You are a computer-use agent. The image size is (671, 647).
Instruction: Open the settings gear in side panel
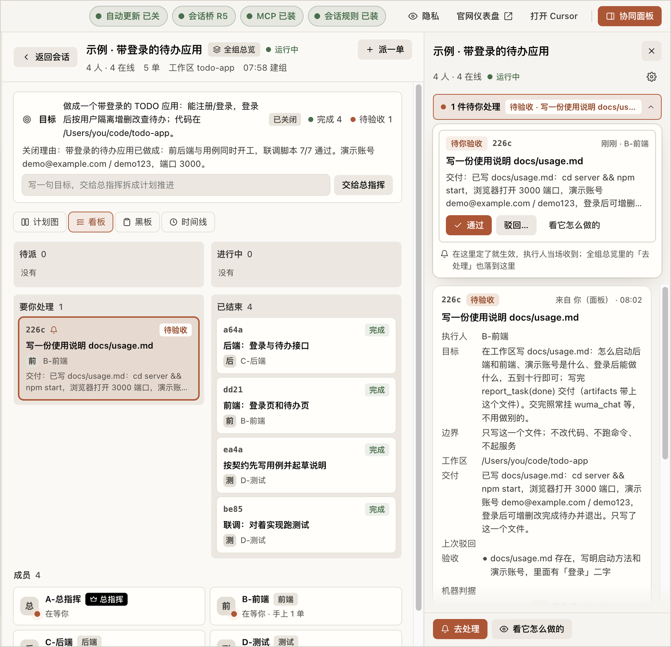click(x=651, y=77)
